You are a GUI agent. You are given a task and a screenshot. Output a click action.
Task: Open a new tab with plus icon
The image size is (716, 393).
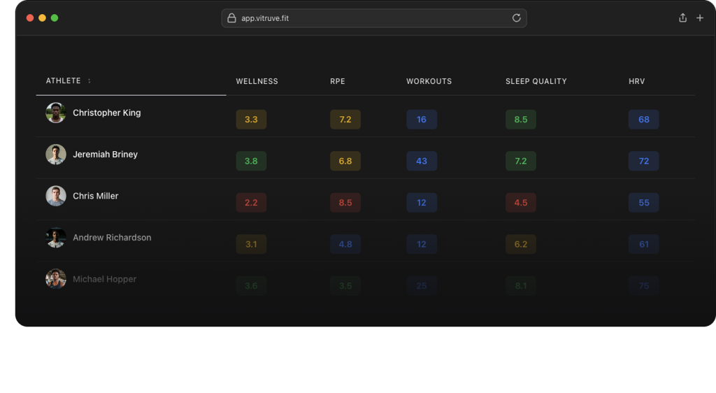[700, 18]
